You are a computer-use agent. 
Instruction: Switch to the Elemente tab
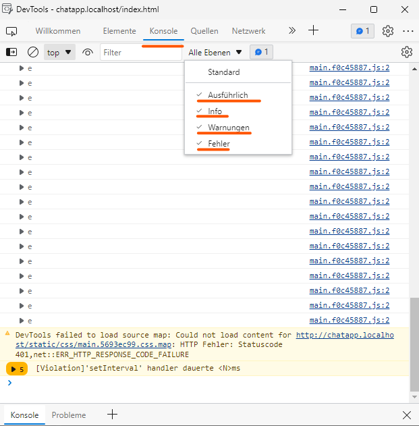[x=119, y=31]
